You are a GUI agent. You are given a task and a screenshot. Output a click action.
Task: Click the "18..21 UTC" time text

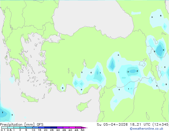[140, 125]
